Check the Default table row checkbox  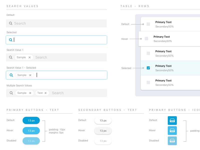(x=148, y=24)
